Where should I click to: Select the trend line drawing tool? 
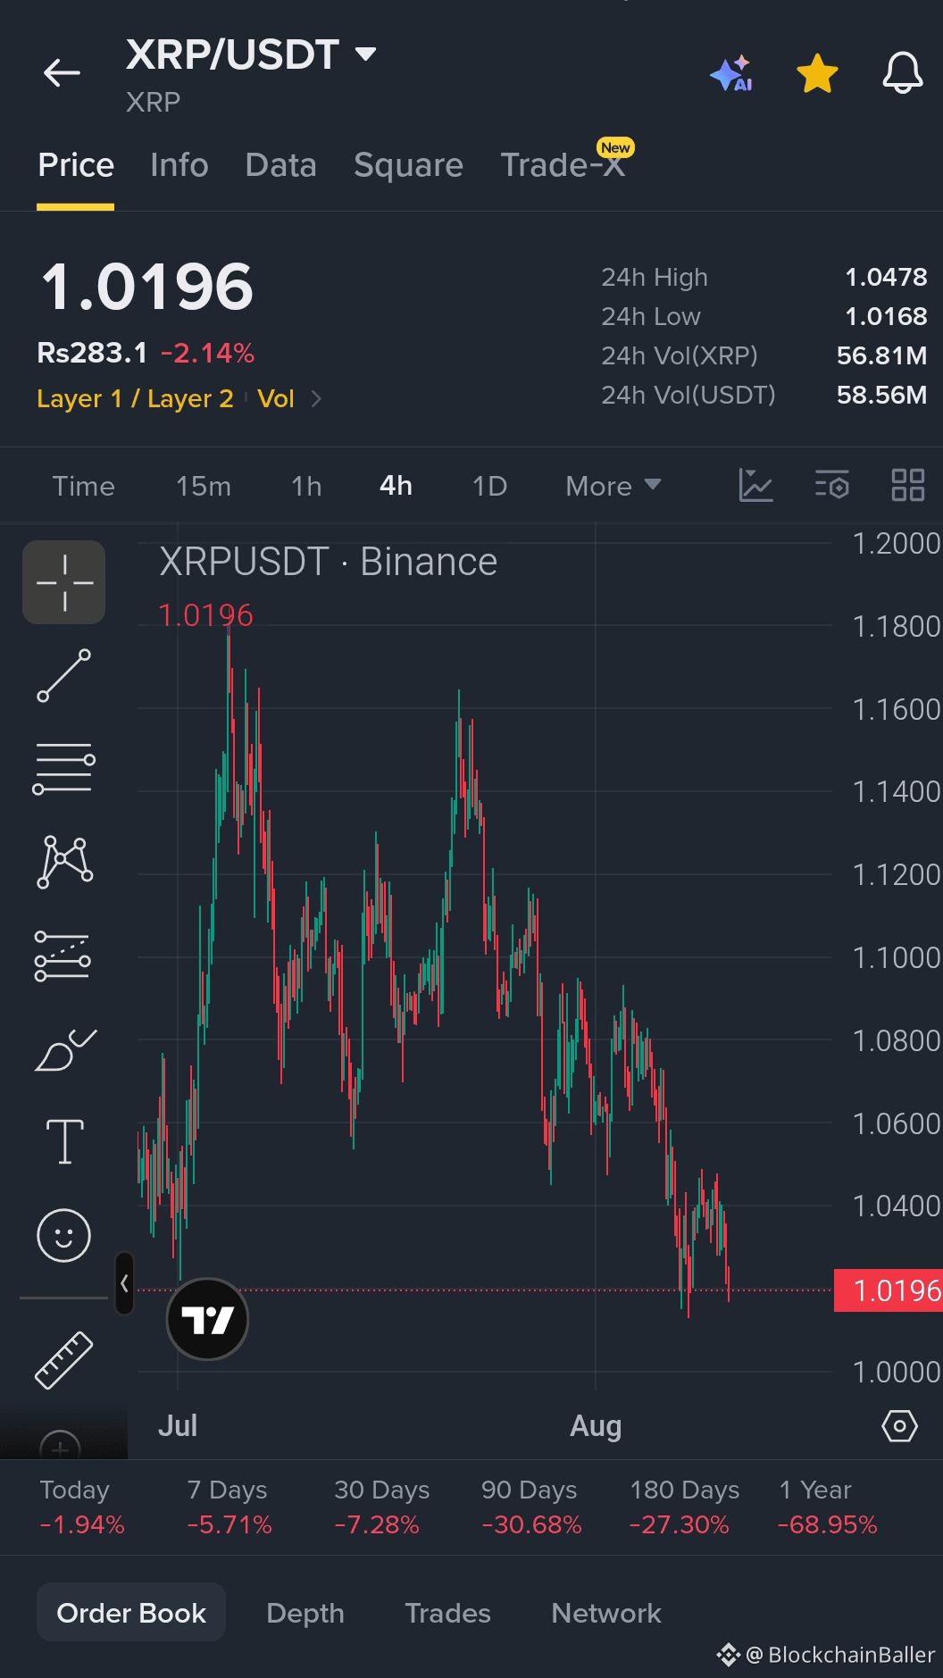tap(64, 675)
